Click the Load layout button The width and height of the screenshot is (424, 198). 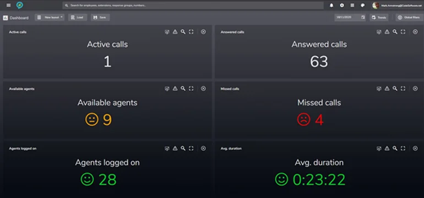tap(78, 18)
